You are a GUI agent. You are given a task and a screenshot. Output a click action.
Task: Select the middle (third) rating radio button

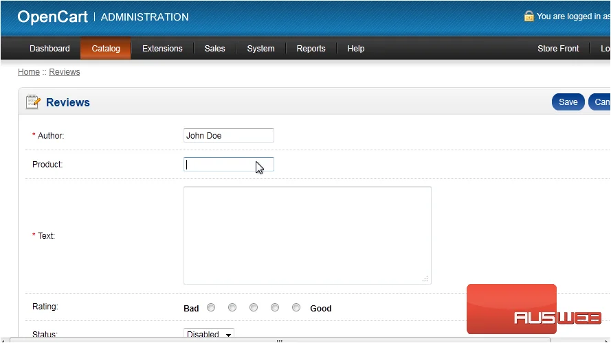pyautogui.click(x=254, y=307)
